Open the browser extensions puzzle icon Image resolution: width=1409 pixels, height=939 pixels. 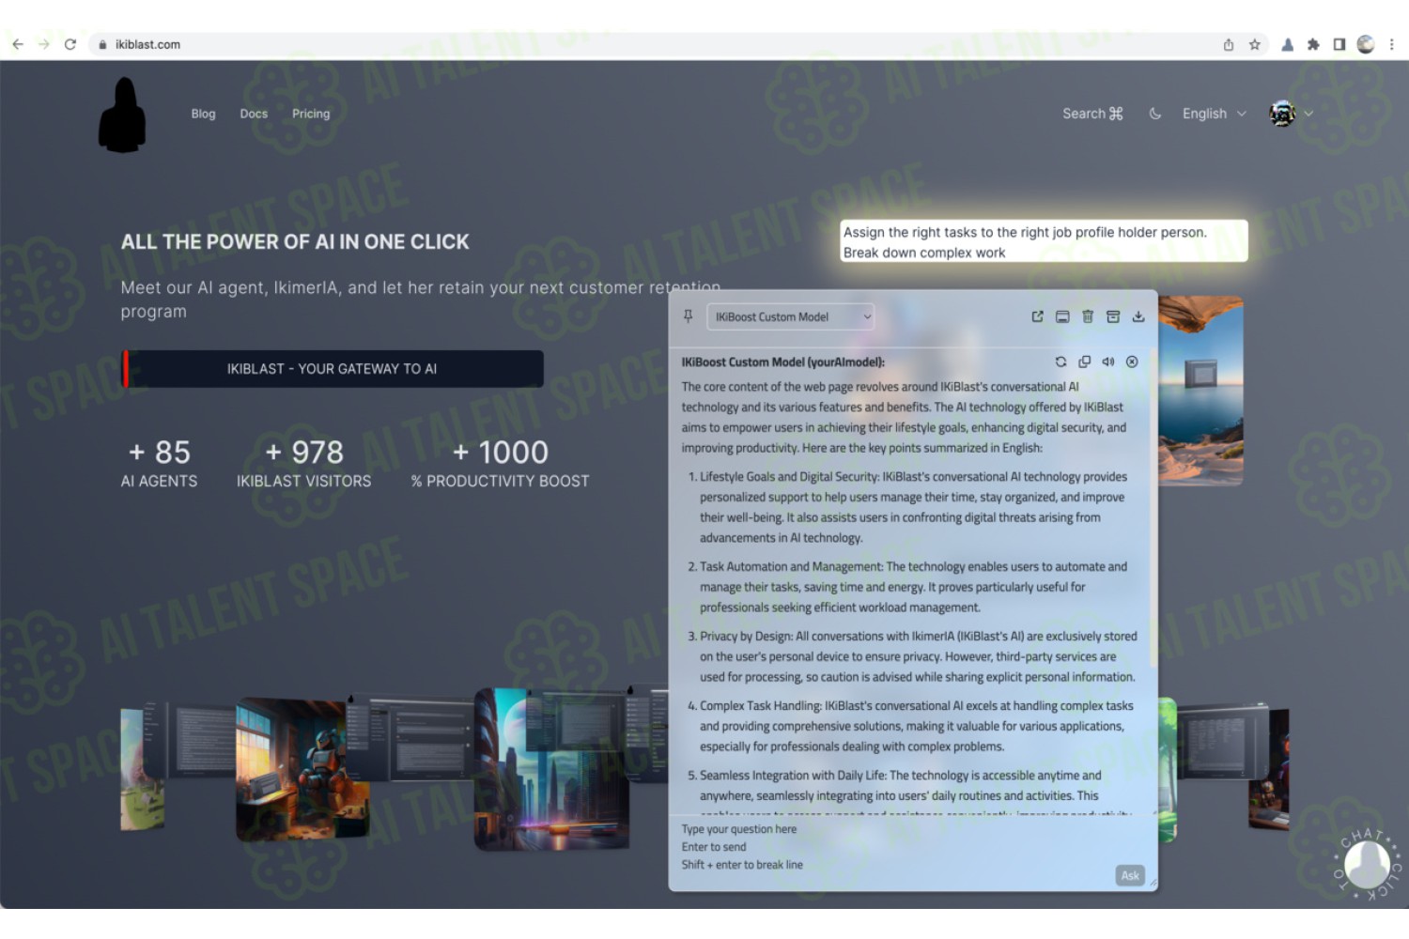click(x=1313, y=44)
